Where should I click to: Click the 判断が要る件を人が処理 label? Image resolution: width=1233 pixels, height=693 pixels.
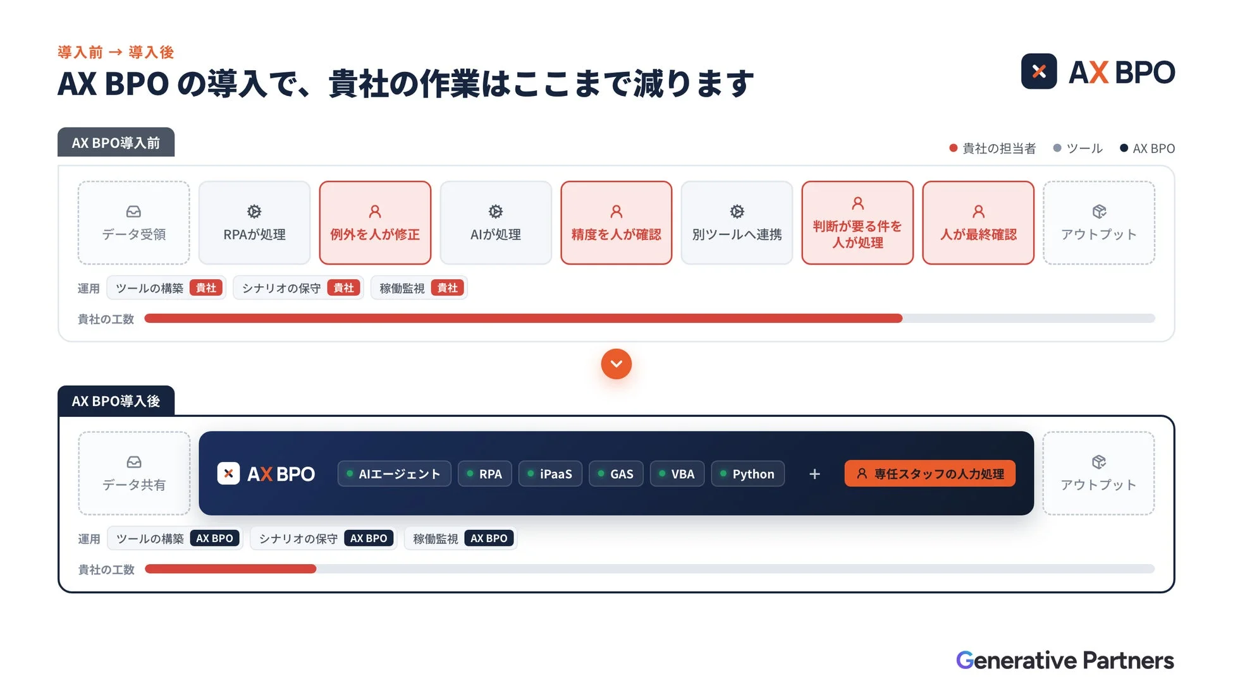858,234
